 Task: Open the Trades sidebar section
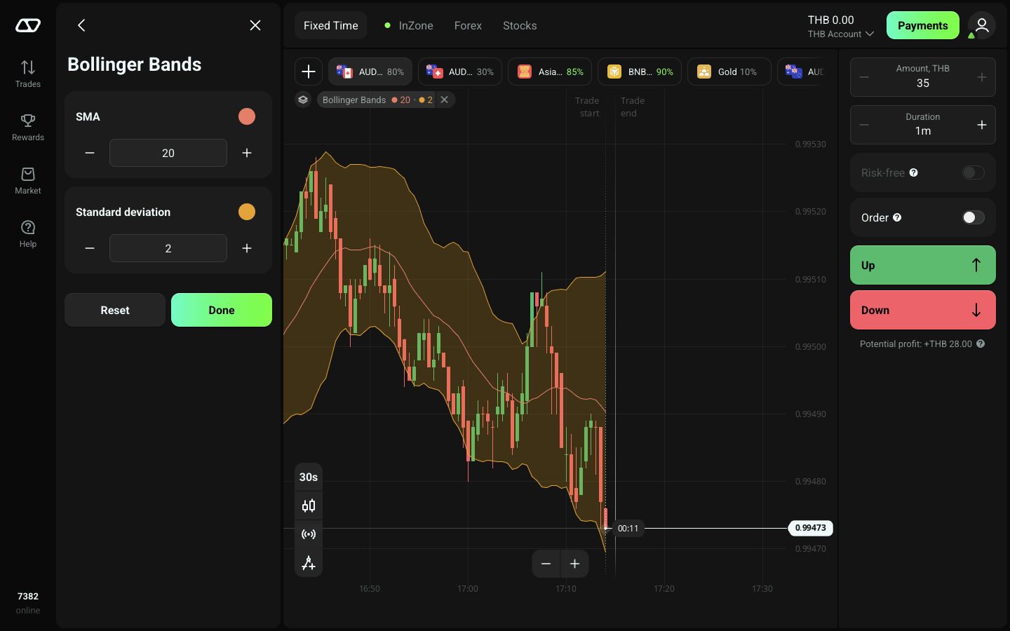pos(28,74)
